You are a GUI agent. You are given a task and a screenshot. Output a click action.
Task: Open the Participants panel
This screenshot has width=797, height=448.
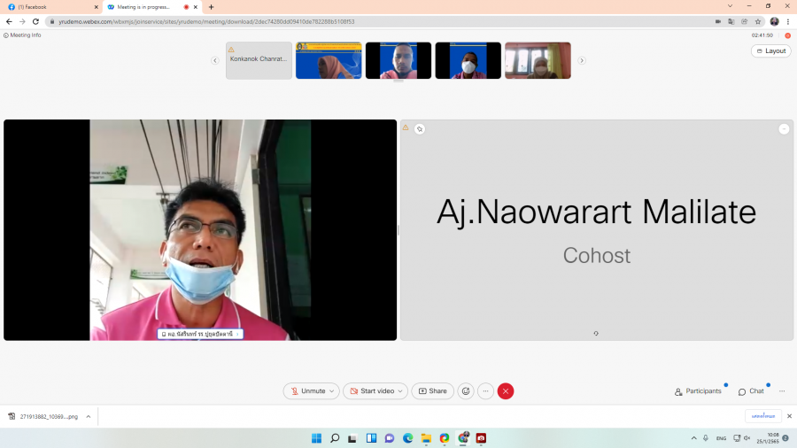click(x=698, y=391)
